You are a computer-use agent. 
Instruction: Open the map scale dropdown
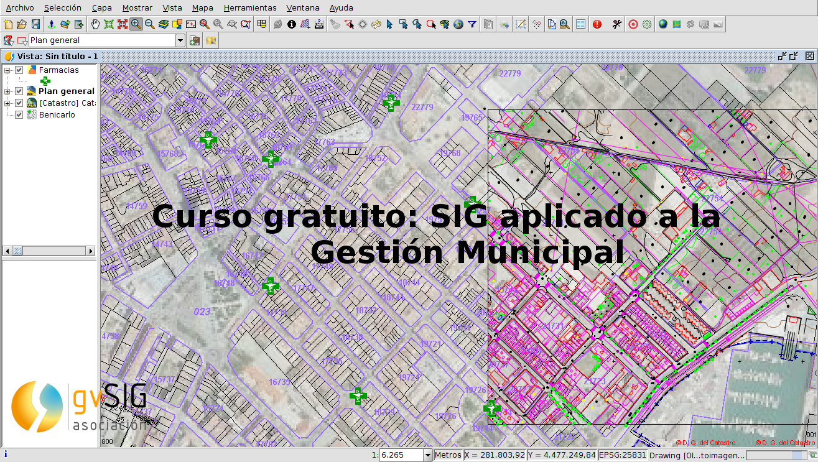click(427, 455)
